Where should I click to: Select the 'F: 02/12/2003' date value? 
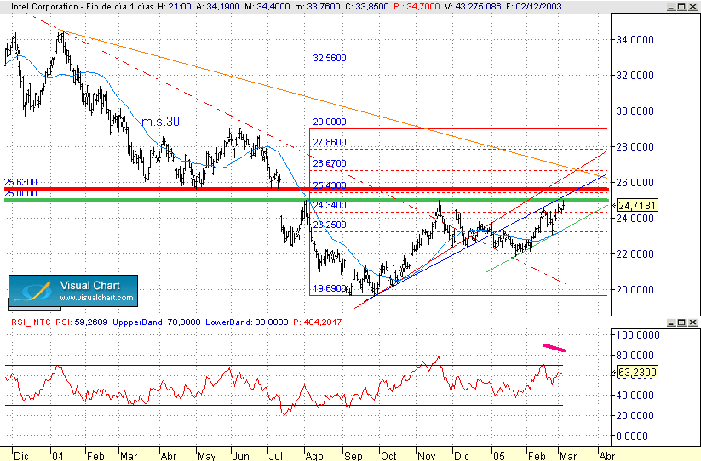[534, 7]
